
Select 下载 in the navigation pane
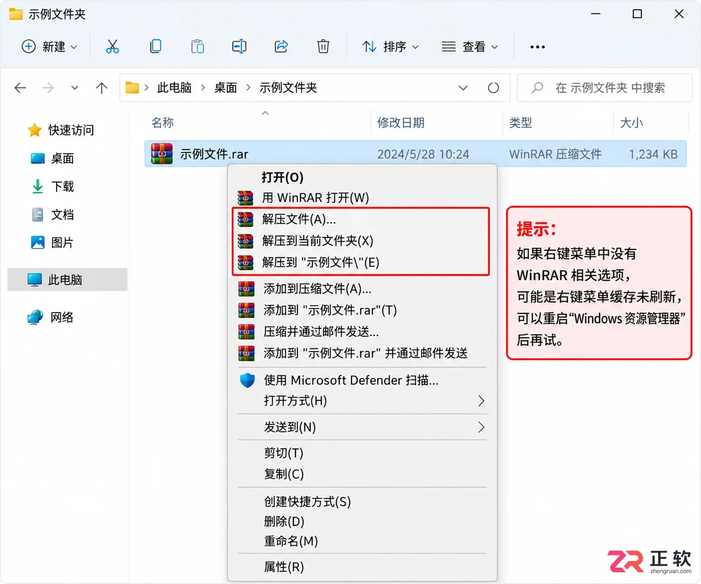pos(53,186)
